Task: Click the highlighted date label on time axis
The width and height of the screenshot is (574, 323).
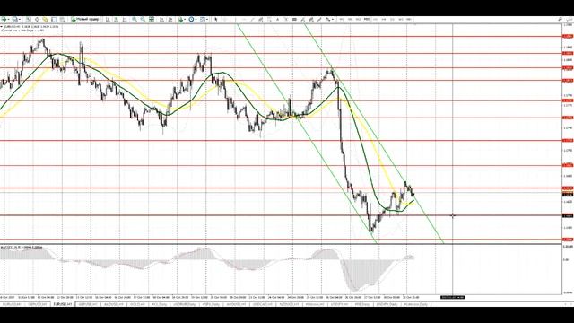Action: (452, 297)
